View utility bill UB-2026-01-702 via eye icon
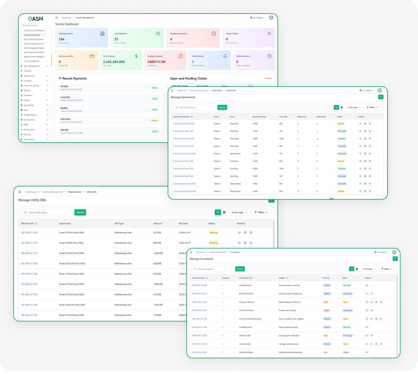This screenshot has width=418, height=374. [x=239, y=233]
